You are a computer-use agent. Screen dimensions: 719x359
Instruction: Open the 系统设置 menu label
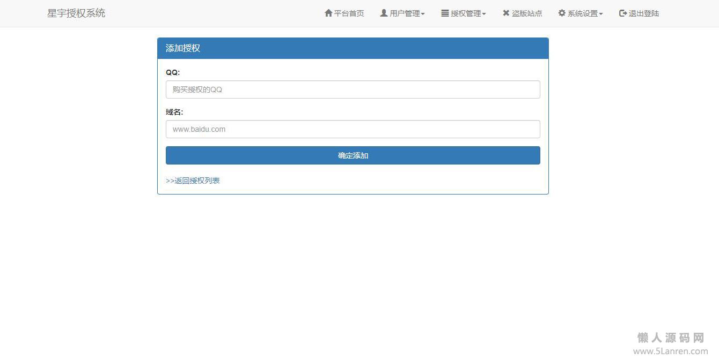583,13
